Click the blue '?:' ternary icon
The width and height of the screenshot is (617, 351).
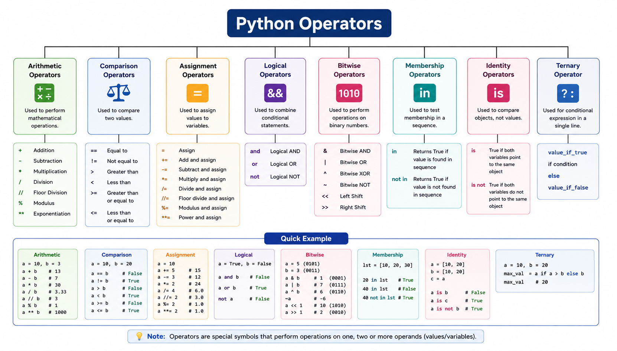[x=568, y=94]
